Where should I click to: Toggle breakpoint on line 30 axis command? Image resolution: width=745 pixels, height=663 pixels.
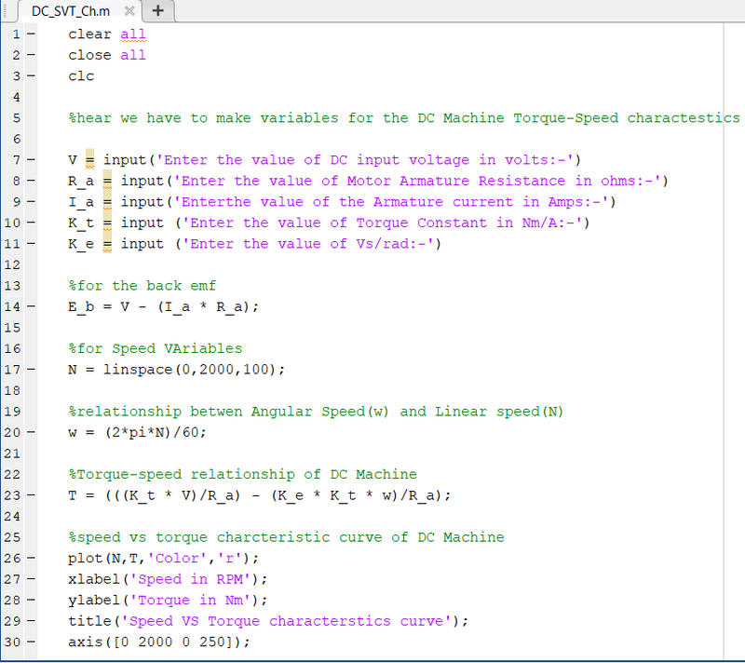(x=32, y=643)
